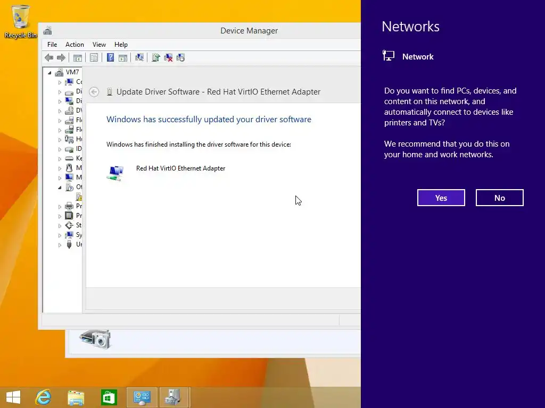The width and height of the screenshot is (545, 408).
Task: Expand the 'Ke' Keyboards node arrow
Action: (x=60, y=159)
